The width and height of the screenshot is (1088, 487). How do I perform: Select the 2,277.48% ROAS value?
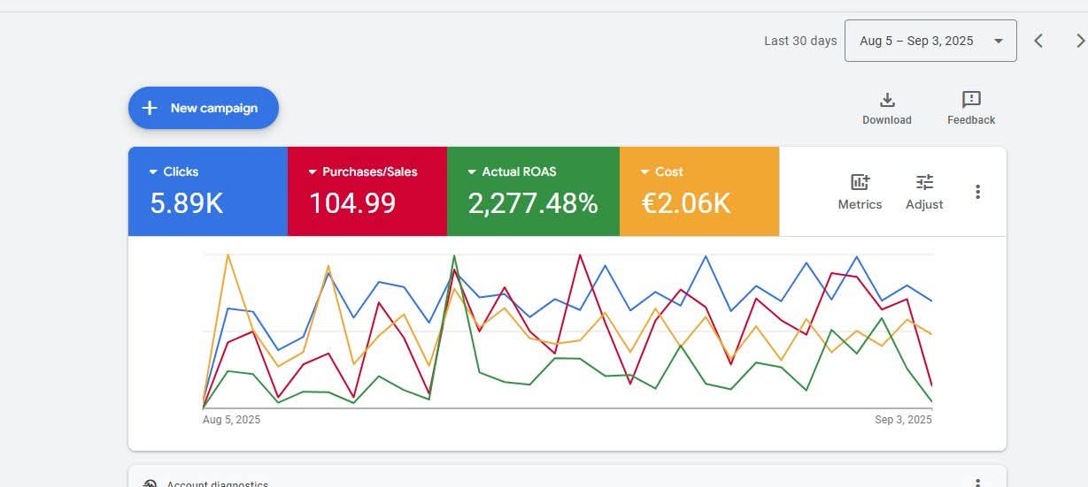pos(533,204)
